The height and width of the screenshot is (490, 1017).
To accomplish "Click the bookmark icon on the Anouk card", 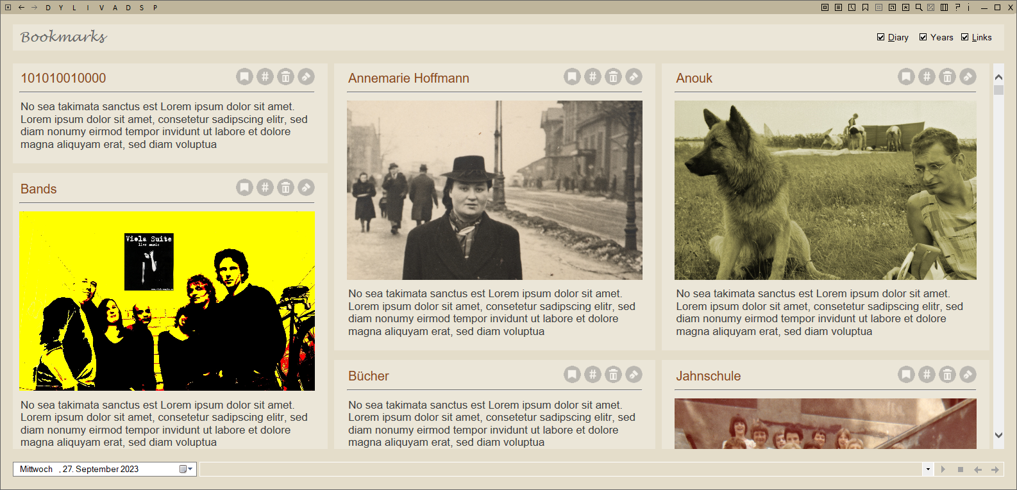I will point(906,77).
